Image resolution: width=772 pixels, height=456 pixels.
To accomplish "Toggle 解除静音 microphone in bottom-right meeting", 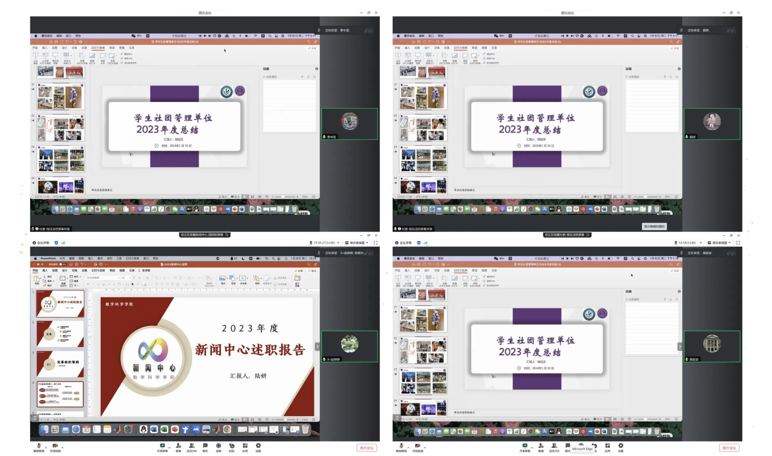I will (401, 446).
